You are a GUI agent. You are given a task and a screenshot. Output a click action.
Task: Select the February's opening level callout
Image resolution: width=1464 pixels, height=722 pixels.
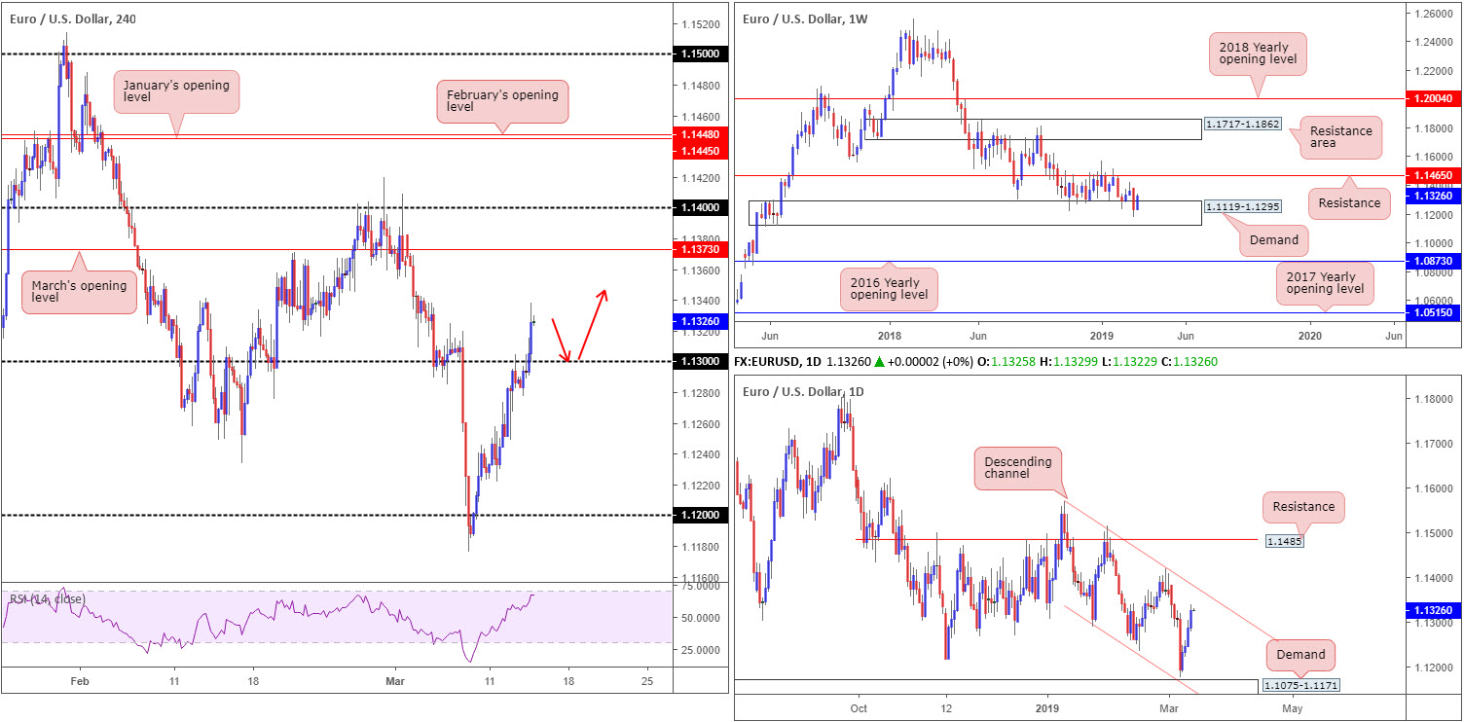click(502, 101)
